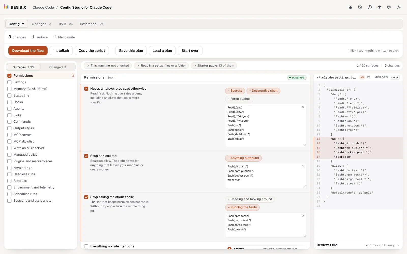Expand 'Starter packs 13 of them'

pos(214,66)
